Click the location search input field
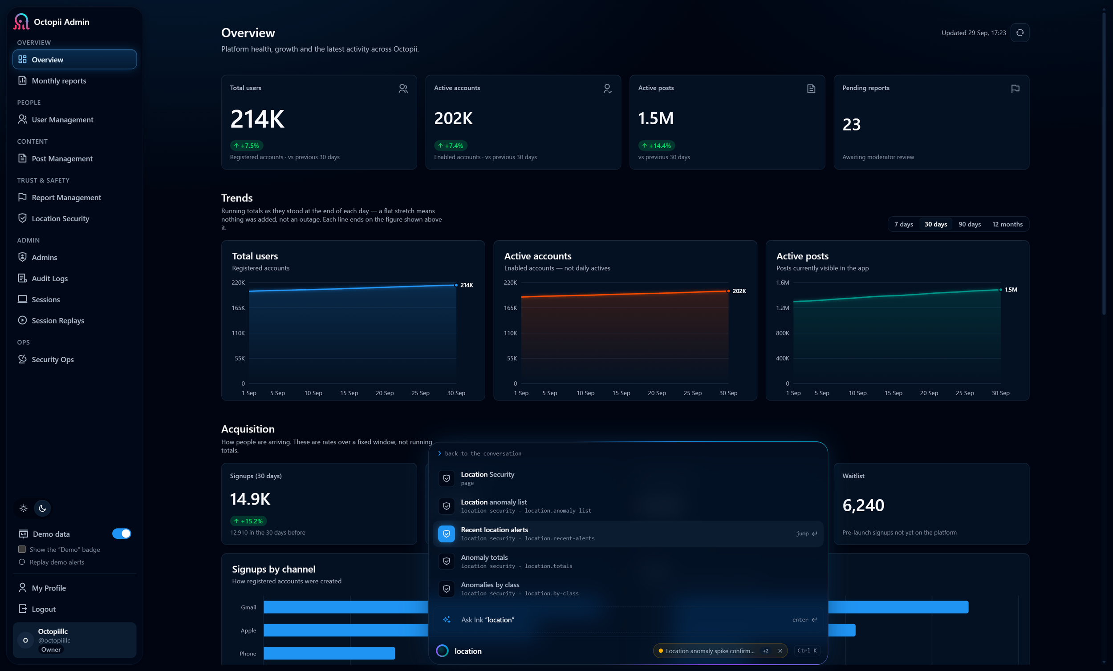 (x=551, y=651)
